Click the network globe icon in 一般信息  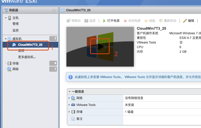(x=73, y=98)
